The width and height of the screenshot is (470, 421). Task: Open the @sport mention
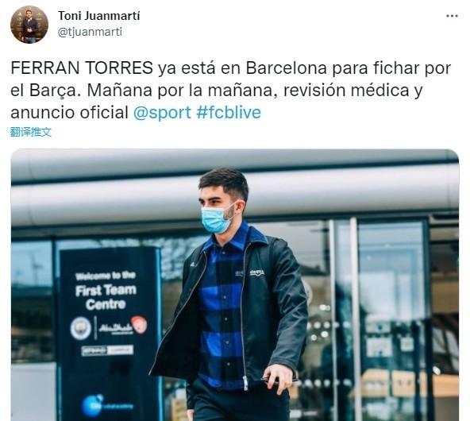coord(162,113)
